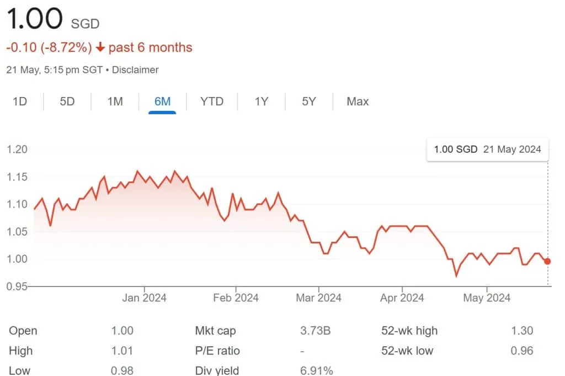Click the 1.00 SGD price heading
The height and width of the screenshot is (376, 565).
point(35,18)
